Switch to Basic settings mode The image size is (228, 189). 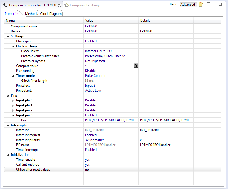coord(173,4)
